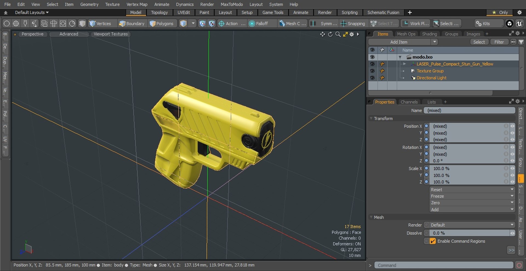Open the Add Item dropdown arrow
The height and width of the screenshot is (271, 526).
pyautogui.click(x=434, y=42)
